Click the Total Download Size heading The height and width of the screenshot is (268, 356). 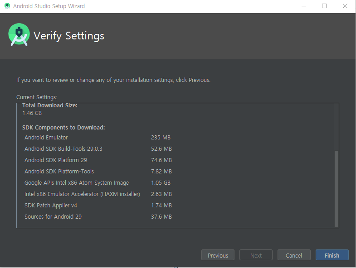50,105
